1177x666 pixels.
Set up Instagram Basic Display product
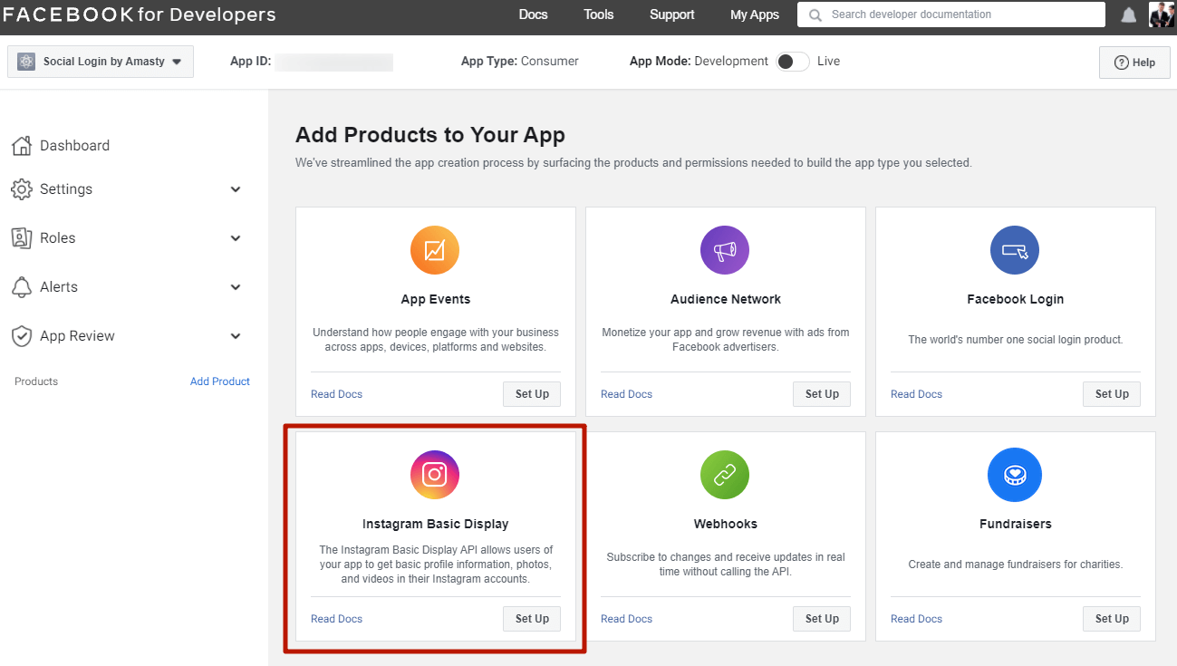(x=532, y=619)
